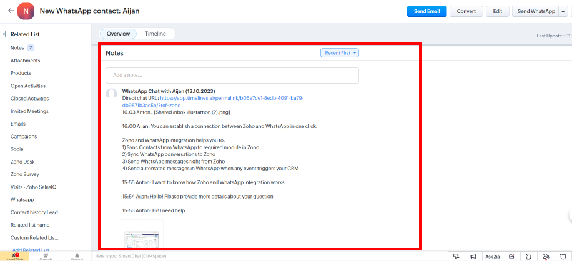Screen dimensions: 572x261
Task: Open Related list name entry
Action: coord(30,225)
